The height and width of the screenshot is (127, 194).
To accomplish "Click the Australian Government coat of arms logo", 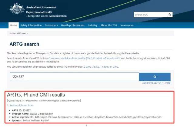I will [x=17, y=8].
